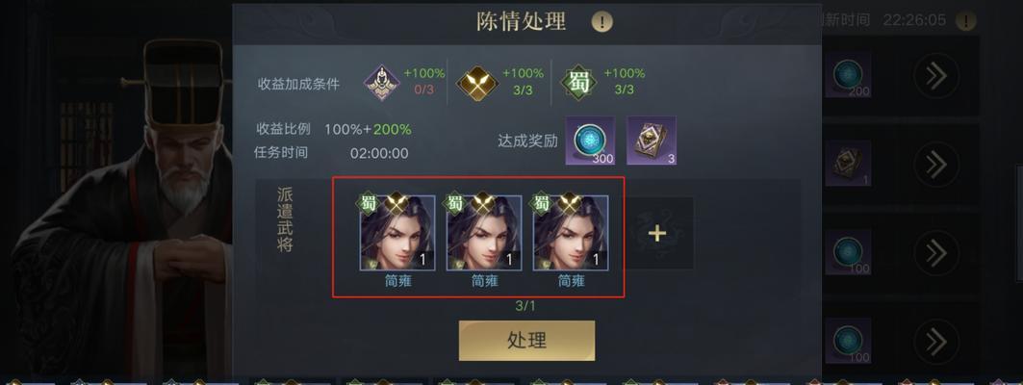
Task: Expand the second petition row chevron
Action: (x=936, y=165)
